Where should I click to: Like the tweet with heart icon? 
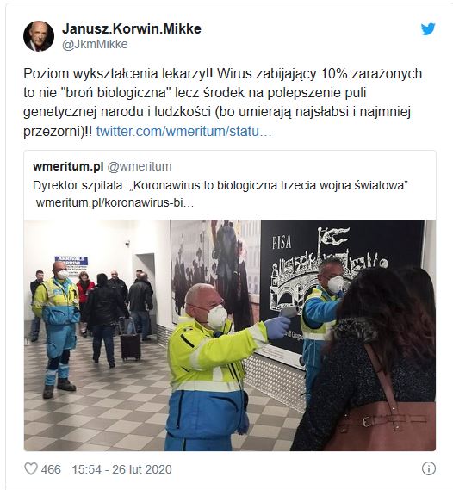[x=31, y=468]
